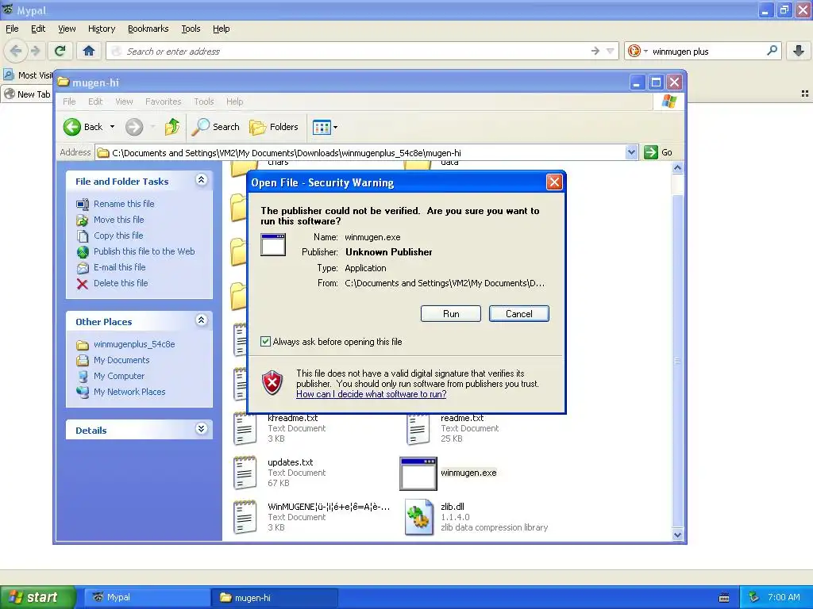Viewport: 813px width, 609px height.
Task: Open Explorer Favorites menu
Action: [164, 101]
